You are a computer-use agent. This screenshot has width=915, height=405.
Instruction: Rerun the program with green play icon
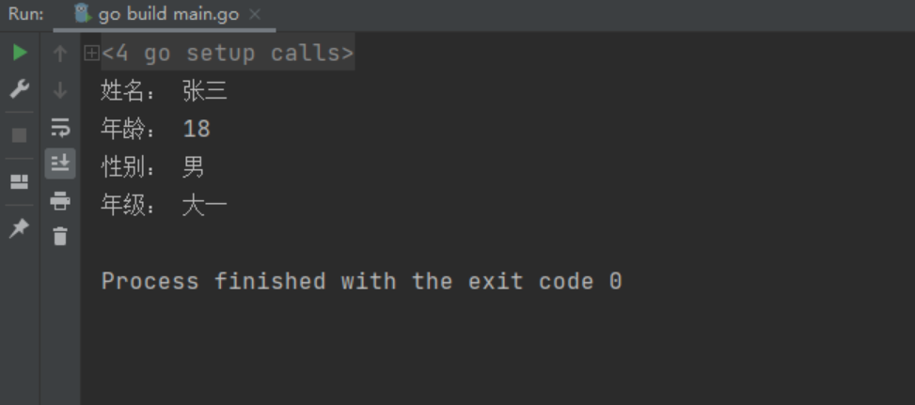click(20, 53)
